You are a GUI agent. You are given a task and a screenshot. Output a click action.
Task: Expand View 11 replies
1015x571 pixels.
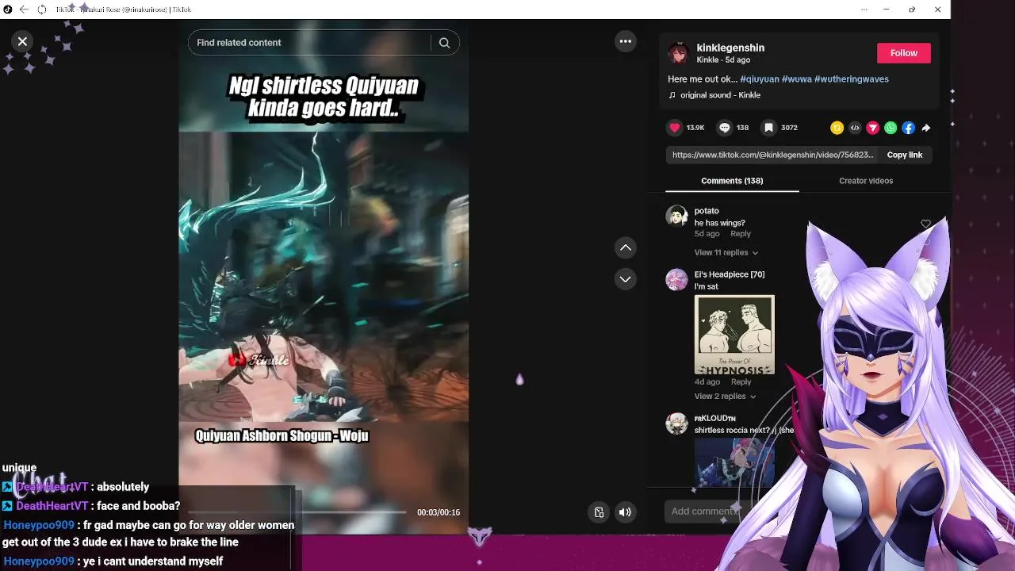click(x=726, y=252)
